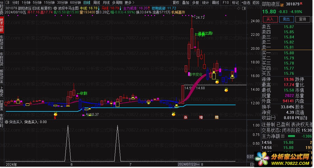Select the 15分钟 period
The image size is (314, 168).
coord(49,3)
